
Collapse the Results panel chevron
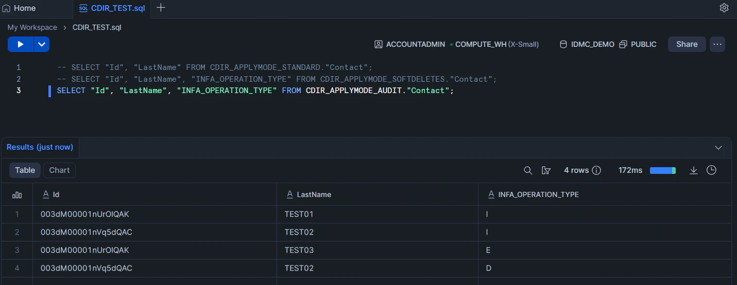coord(718,148)
